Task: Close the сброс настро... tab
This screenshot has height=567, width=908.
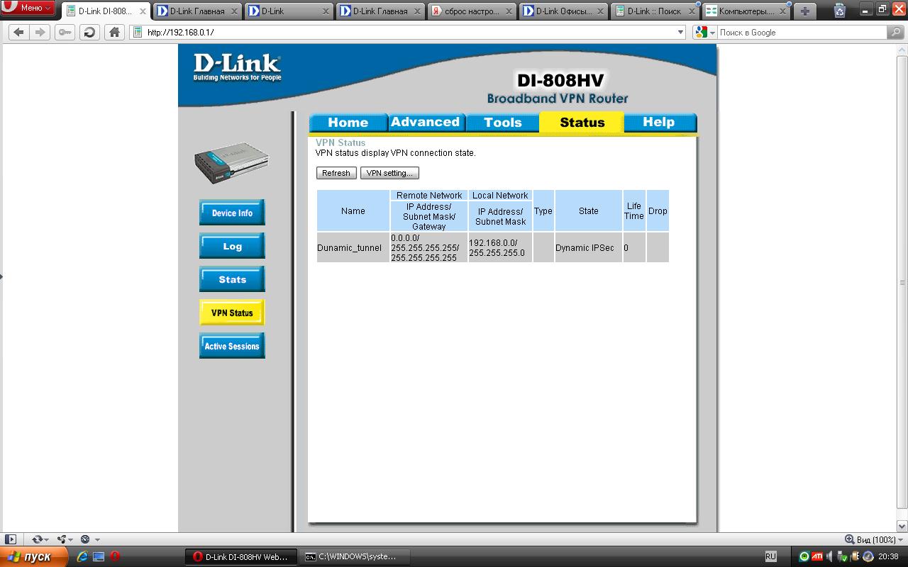Action: tap(509, 11)
